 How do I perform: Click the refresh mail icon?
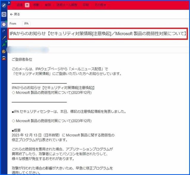(4, 15)
